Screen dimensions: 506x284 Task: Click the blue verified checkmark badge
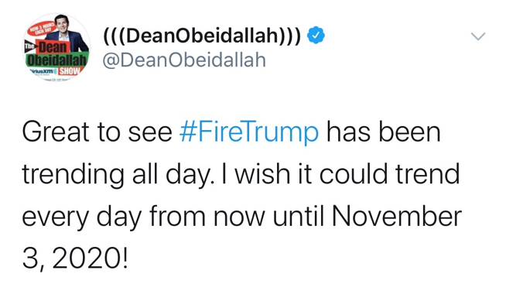point(316,35)
